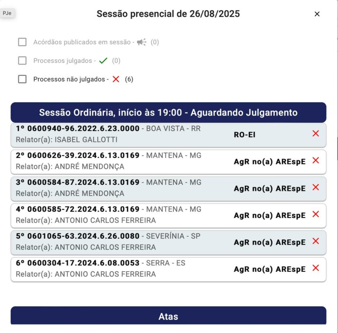Viewport: 338px width, 333px height.
Task: Click the red X on process 0600940-96 row
Action: coord(316,134)
